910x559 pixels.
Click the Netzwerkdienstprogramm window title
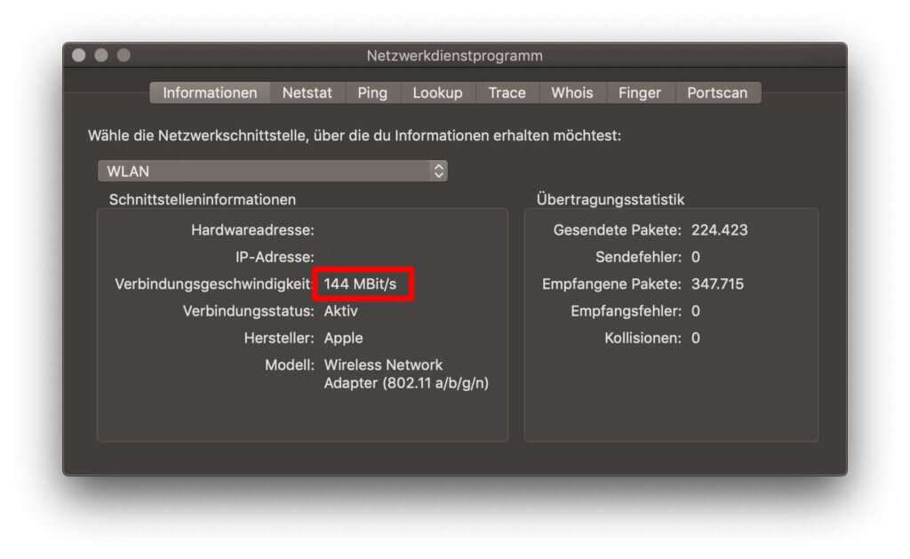click(455, 55)
